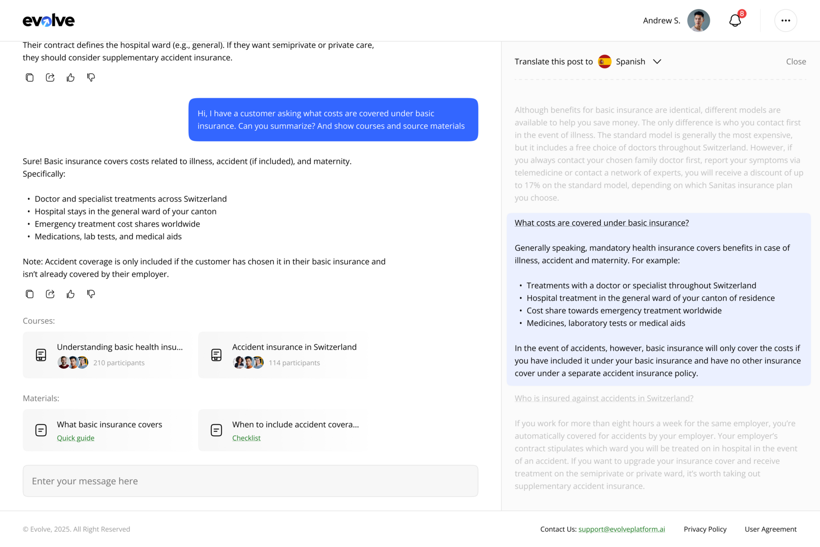Expand the Spanish language dropdown
This screenshot has width=820, height=547.
657,62
